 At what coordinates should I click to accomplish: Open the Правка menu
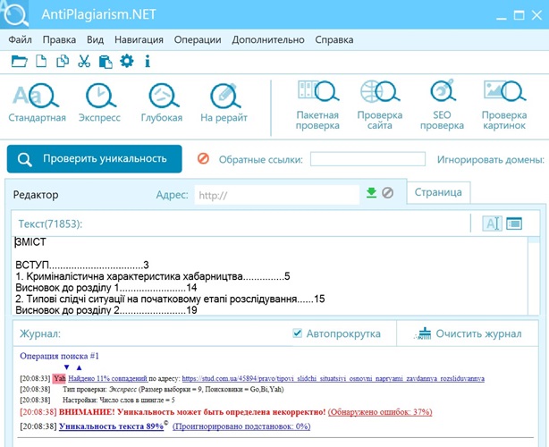(x=59, y=39)
